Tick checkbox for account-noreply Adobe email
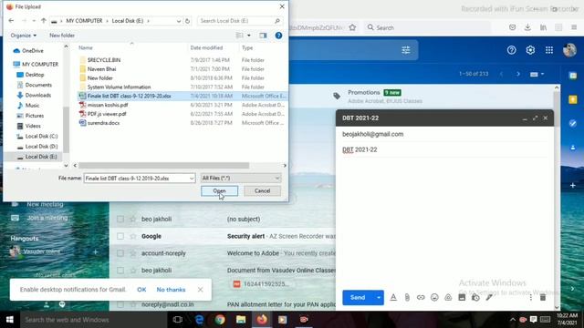 pyautogui.click(x=120, y=253)
